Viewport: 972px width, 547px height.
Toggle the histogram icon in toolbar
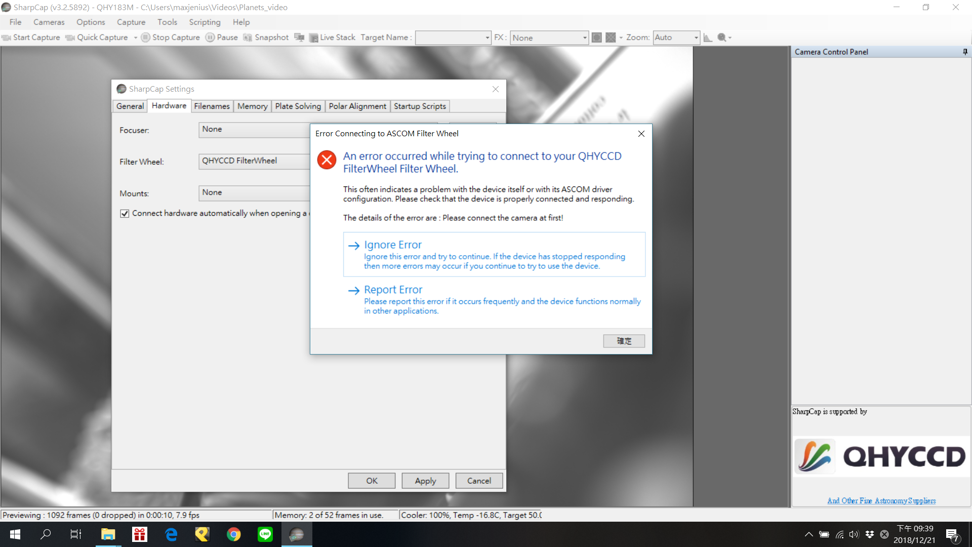(708, 37)
